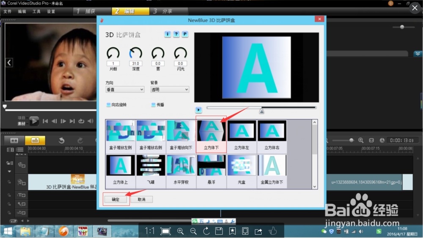Click the 雾 fog dial knob
The image size is (423, 238).
tap(158, 53)
